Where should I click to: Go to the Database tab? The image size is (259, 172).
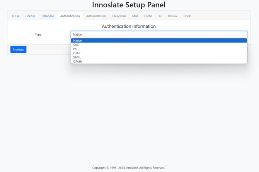click(48, 16)
